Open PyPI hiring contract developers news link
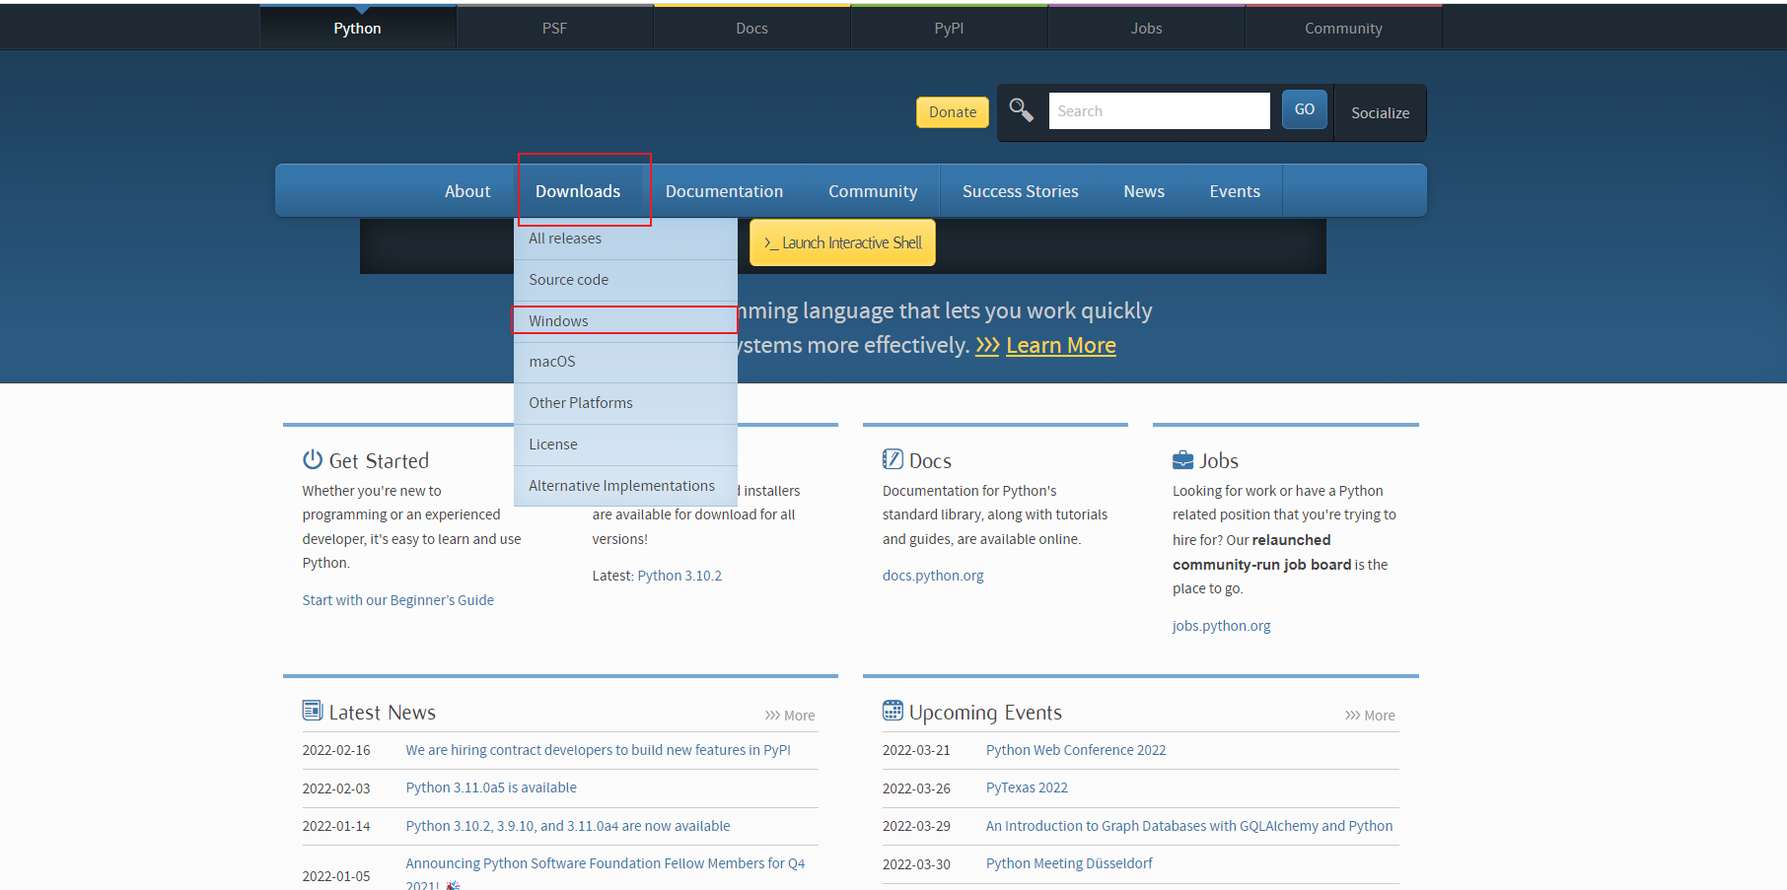This screenshot has width=1787, height=890. point(598,750)
